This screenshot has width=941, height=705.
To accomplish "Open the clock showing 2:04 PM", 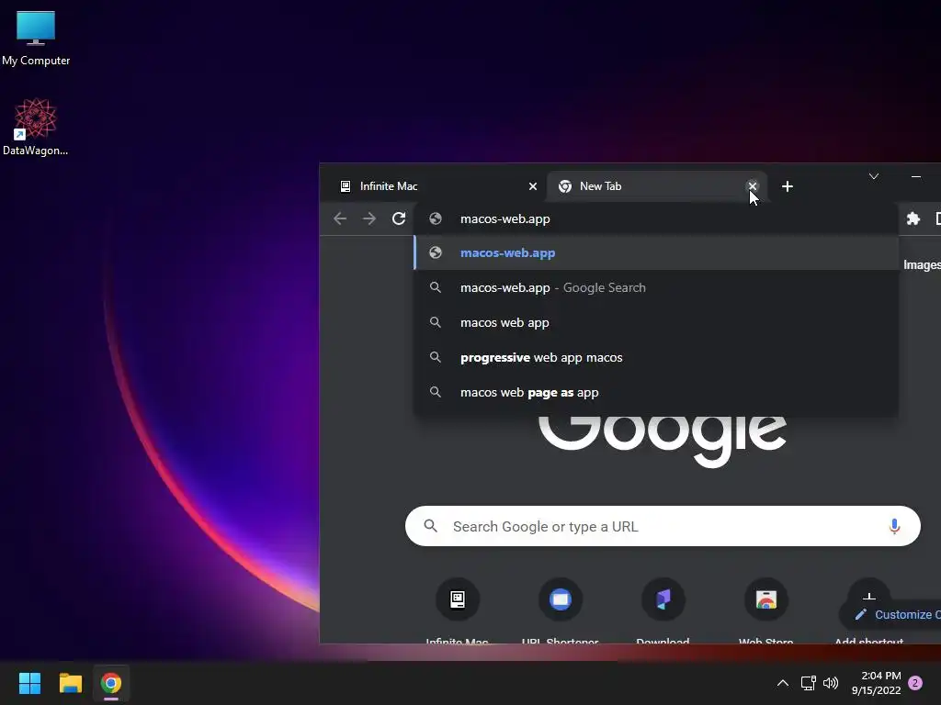I will 876,683.
